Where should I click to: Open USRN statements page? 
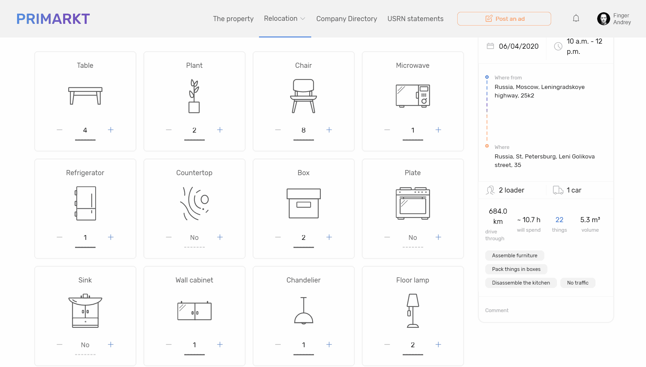(415, 19)
